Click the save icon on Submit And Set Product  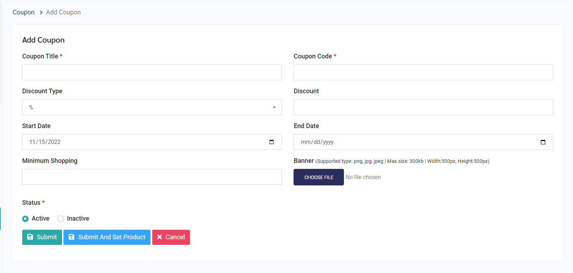coord(72,237)
